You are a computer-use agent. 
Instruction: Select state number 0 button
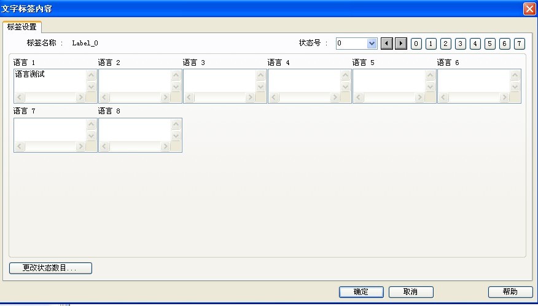tap(416, 44)
